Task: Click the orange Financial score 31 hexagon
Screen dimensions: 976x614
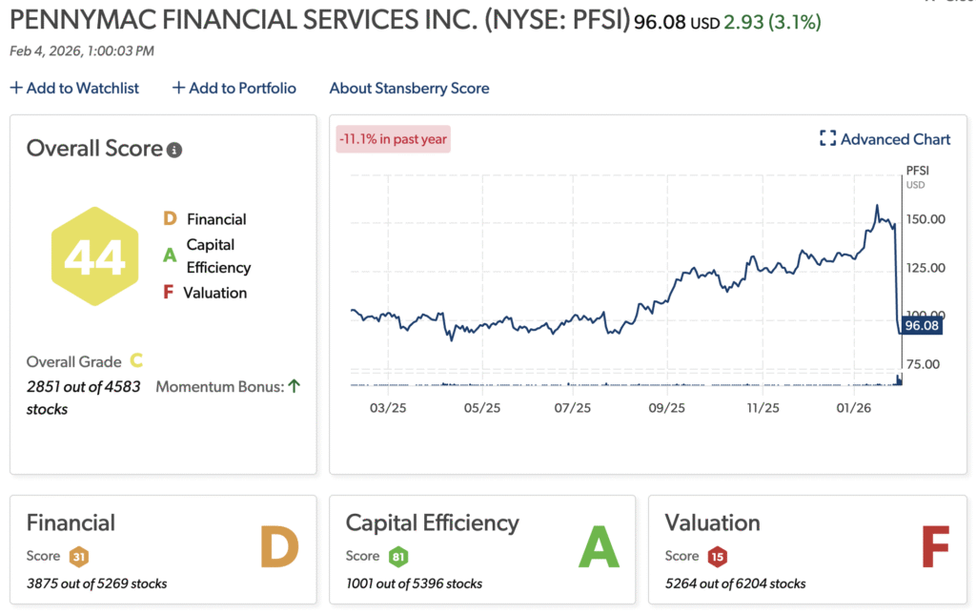Action: click(79, 557)
